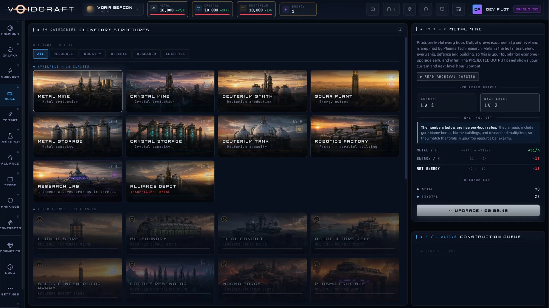Viewport: 549px width, 308px height.
Task: Open the mail inbox icon
Action: (x=373, y=9)
